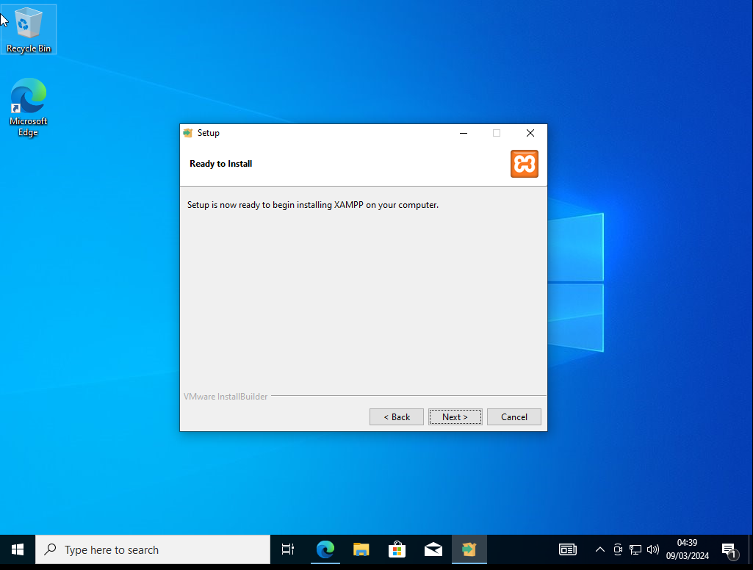Open the notification center

pyautogui.click(x=729, y=549)
